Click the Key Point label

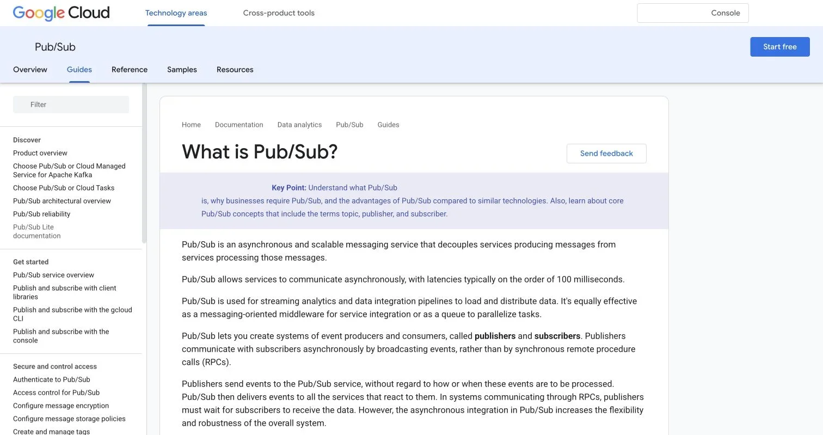[x=289, y=188]
